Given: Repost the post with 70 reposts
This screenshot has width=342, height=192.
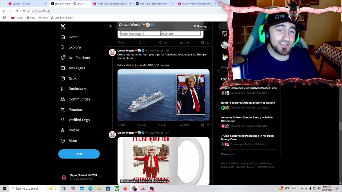Looking at the screenshot, I should point(140,42).
